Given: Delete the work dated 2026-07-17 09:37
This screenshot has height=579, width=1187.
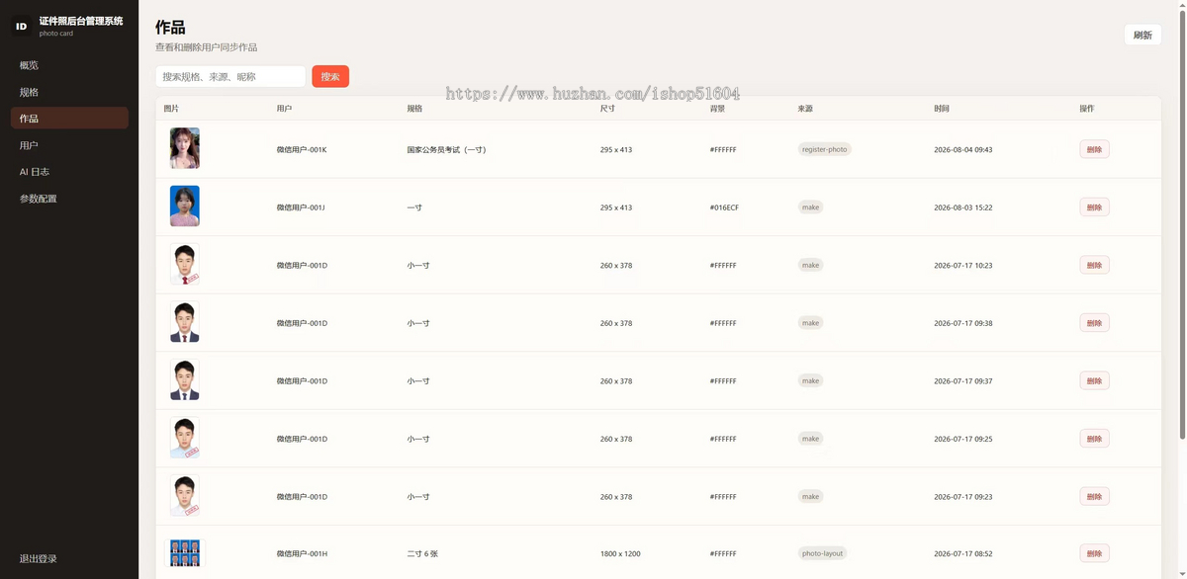Looking at the screenshot, I should (1094, 380).
